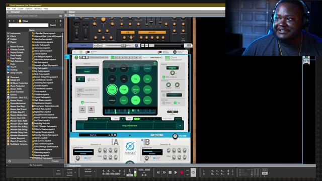Click the inversion slider
The image size is (322, 181).
point(173,112)
